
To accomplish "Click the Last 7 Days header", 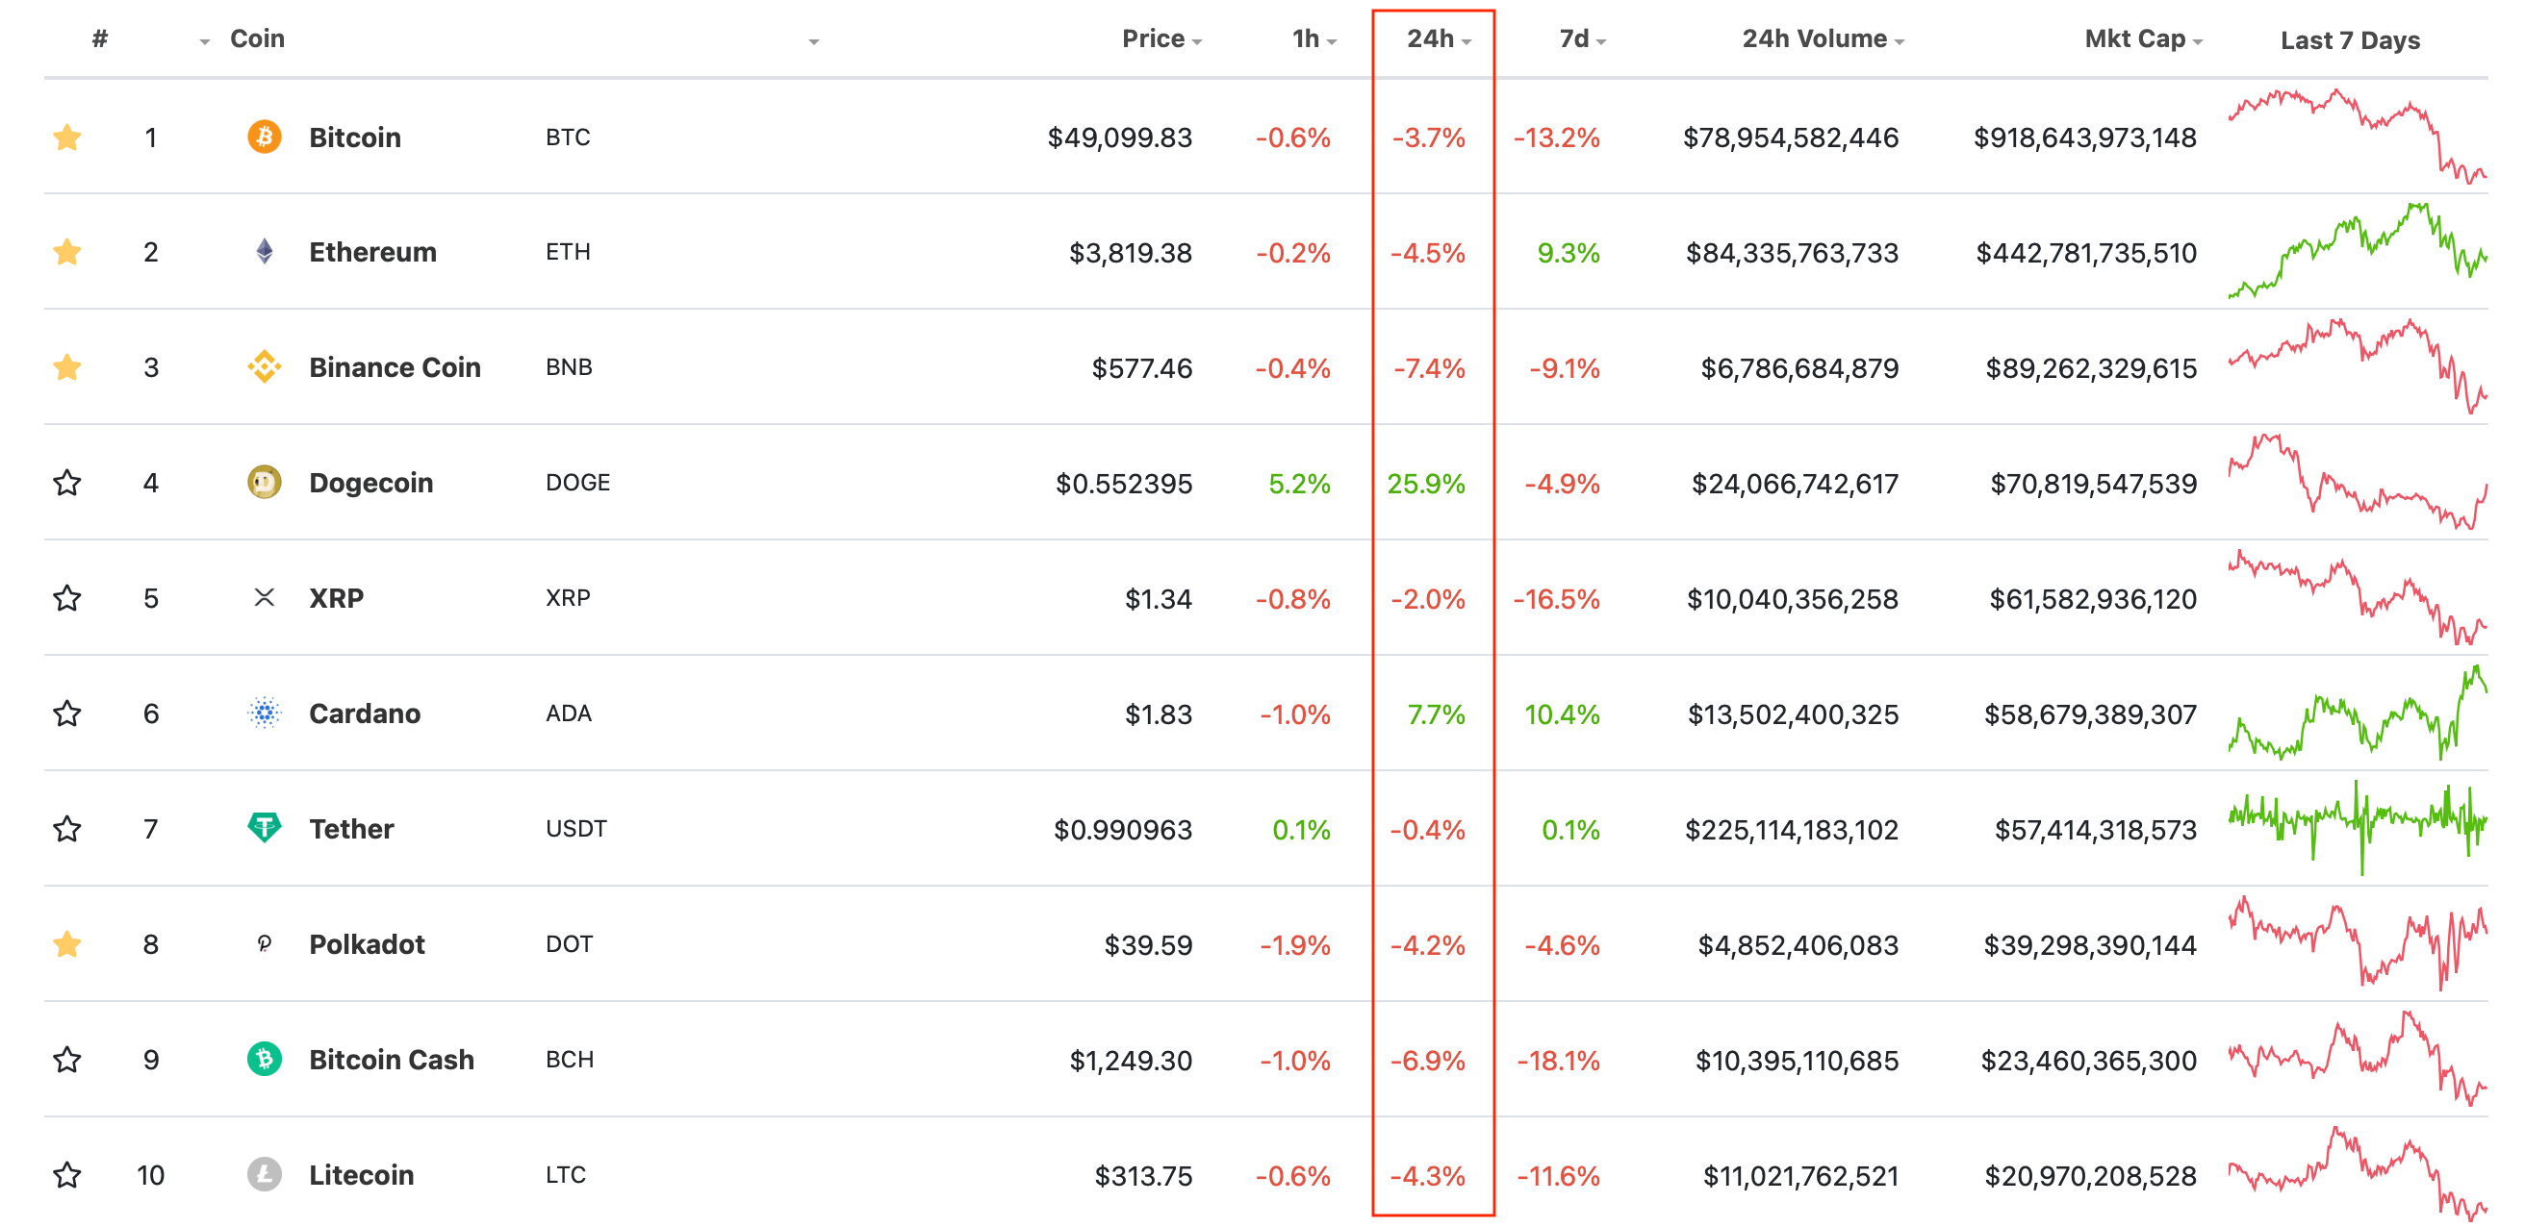I will [x=2350, y=40].
